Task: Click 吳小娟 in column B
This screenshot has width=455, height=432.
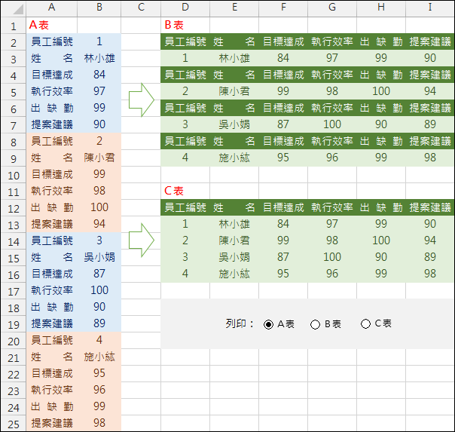Action: tap(99, 257)
